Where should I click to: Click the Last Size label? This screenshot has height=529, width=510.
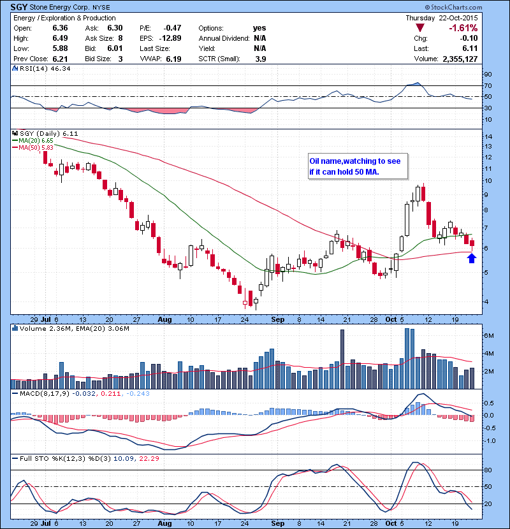click(x=155, y=48)
